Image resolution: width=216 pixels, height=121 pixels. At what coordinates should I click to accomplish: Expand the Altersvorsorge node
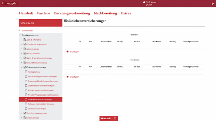pos(21,49)
